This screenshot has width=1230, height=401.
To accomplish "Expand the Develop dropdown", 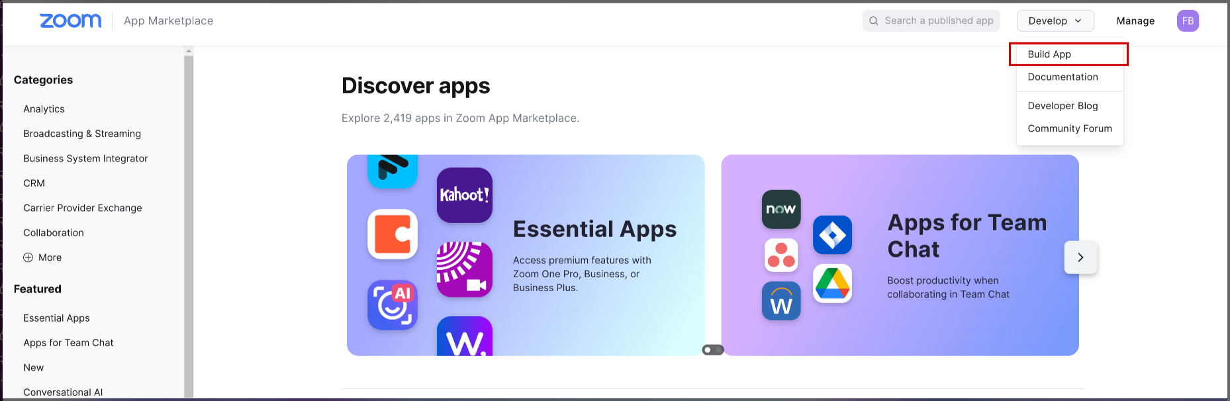I will 1055,21.
